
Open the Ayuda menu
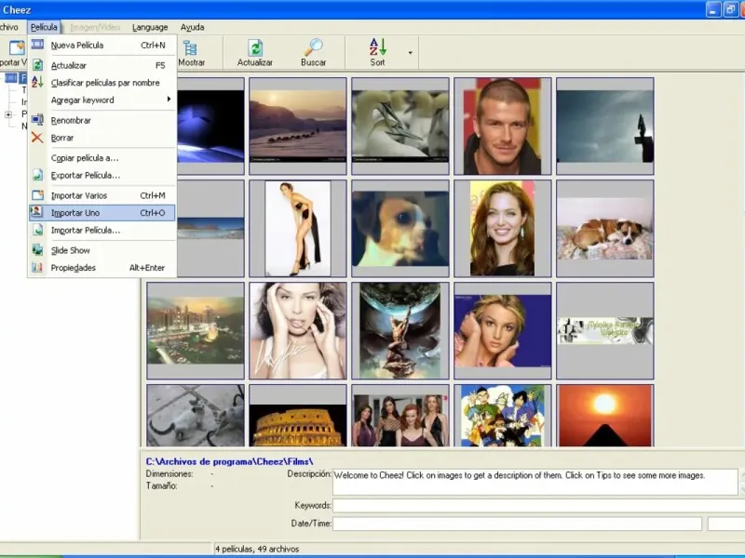(x=192, y=27)
